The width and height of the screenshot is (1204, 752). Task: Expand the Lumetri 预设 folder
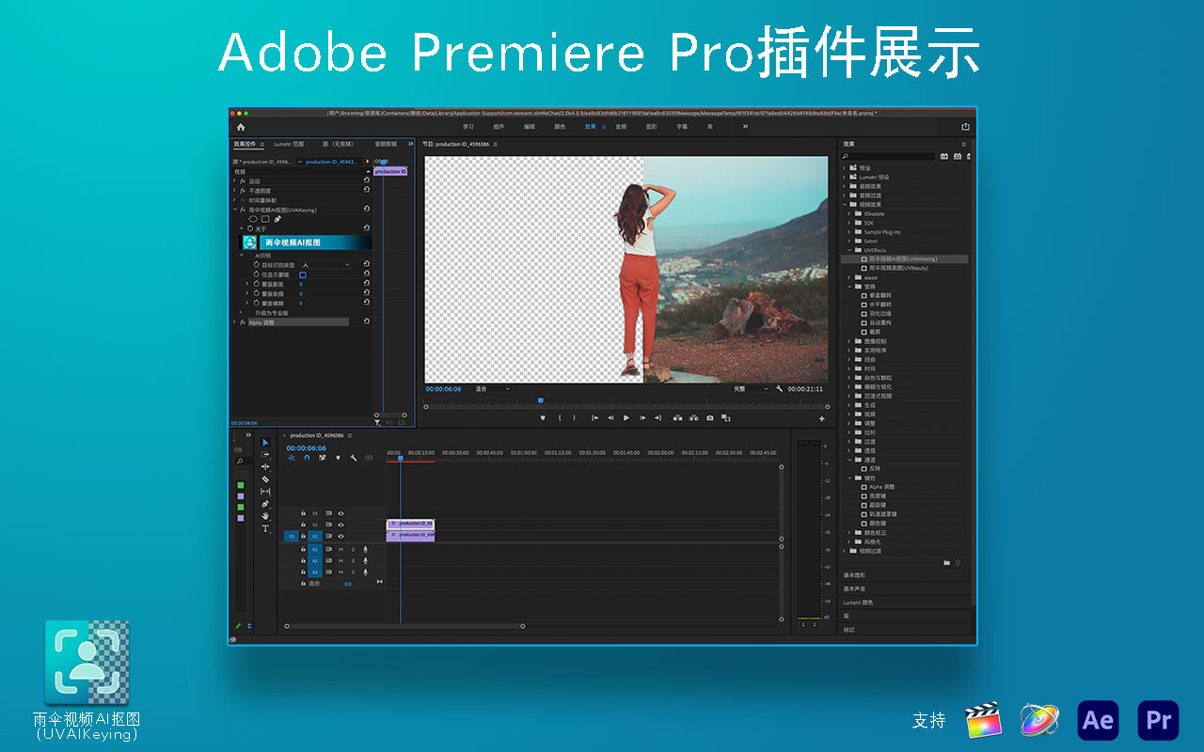pos(844,177)
